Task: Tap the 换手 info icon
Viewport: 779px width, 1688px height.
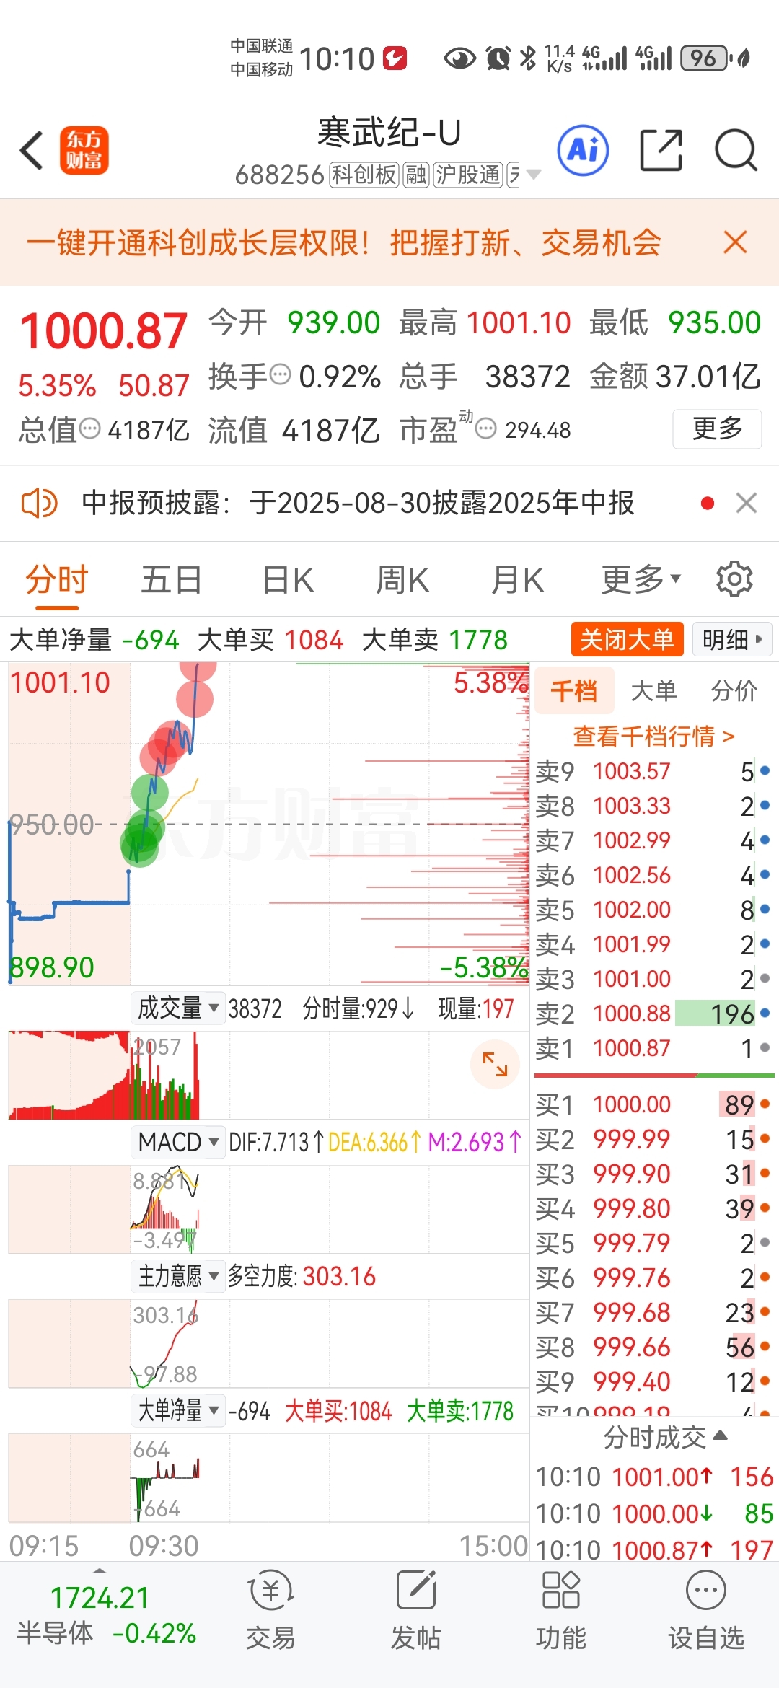Action: (280, 374)
